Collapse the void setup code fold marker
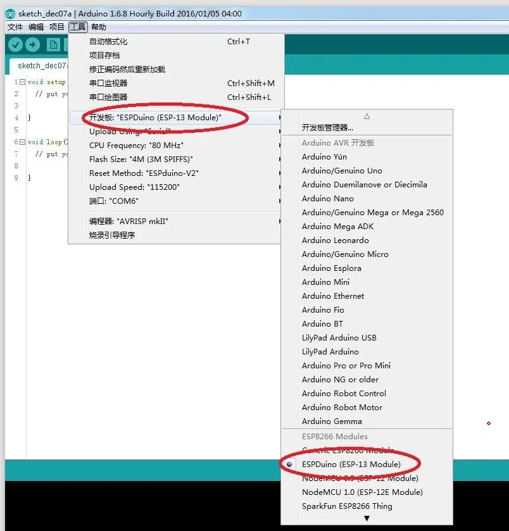 point(22,82)
